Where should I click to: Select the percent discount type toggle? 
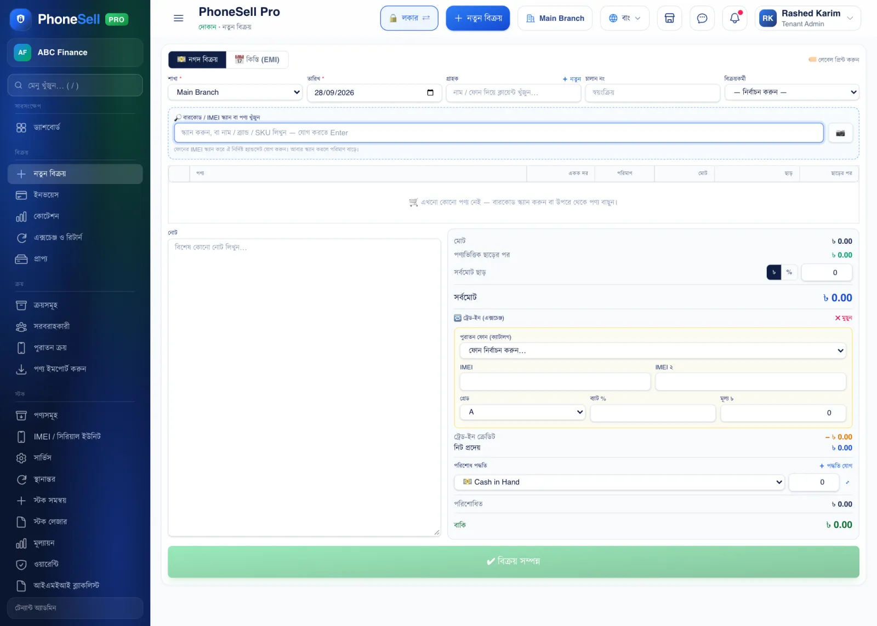click(x=789, y=272)
